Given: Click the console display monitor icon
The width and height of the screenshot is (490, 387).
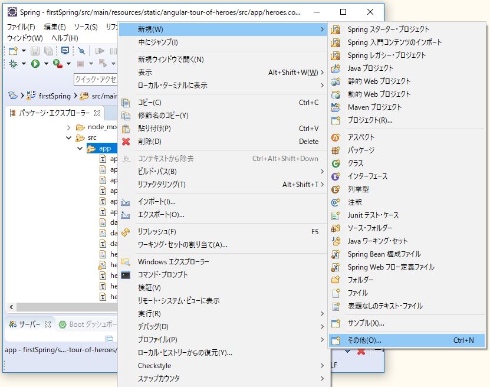Looking at the screenshot, I should (65, 51).
